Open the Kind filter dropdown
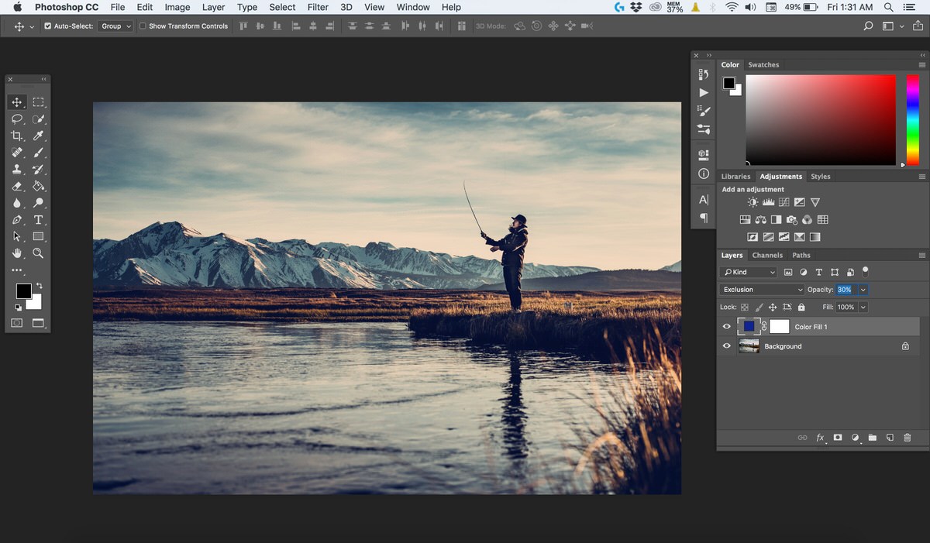Image resolution: width=930 pixels, height=543 pixels. tap(748, 272)
